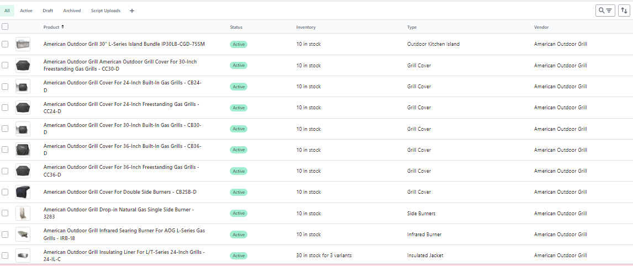This screenshot has width=633, height=266.
Task: Check the CB36-D cover row checkbox
Action: tap(5, 150)
